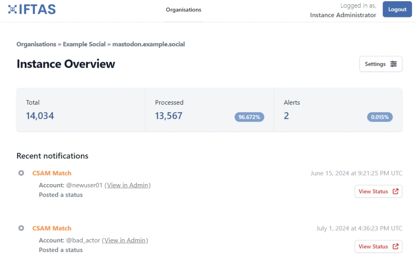Click the sliders icon inside the Settings button
The width and height of the screenshot is (416, 264).
[393, 64]
